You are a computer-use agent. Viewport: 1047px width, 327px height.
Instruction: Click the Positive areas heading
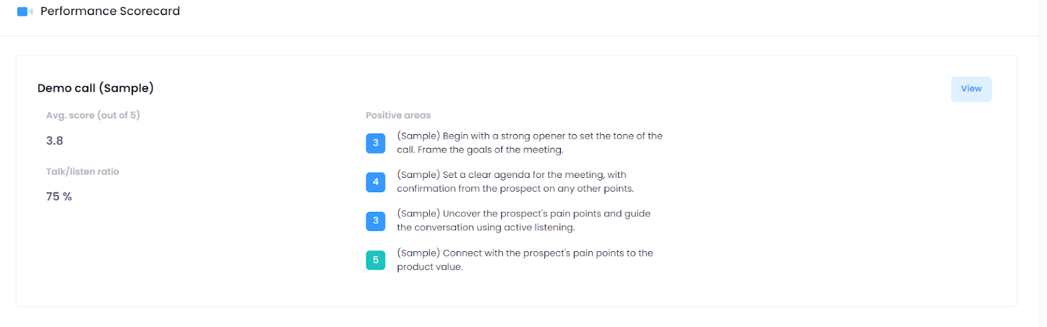point(398,115)
